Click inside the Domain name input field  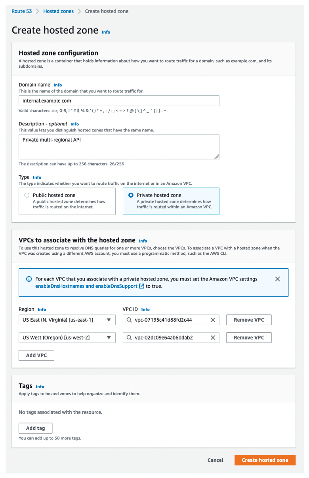119,101
